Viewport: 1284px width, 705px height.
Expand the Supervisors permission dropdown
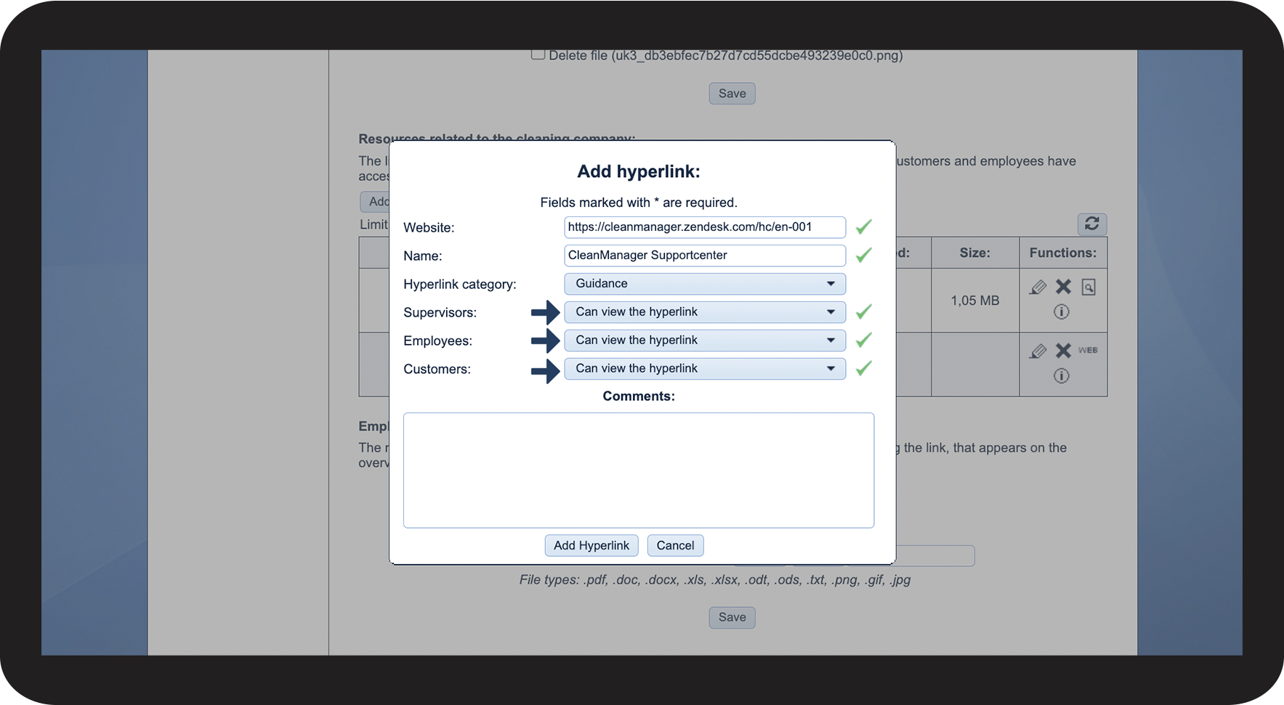pyautogui.click(x=704, y=312)
